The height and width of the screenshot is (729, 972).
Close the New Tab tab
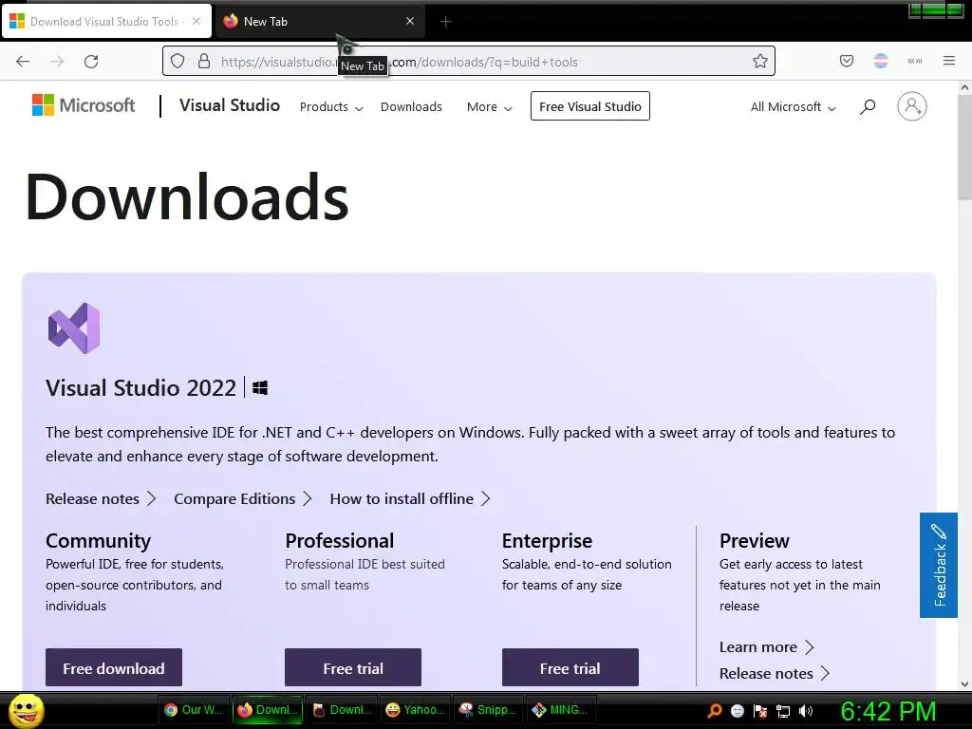click(x=410, y=21)
